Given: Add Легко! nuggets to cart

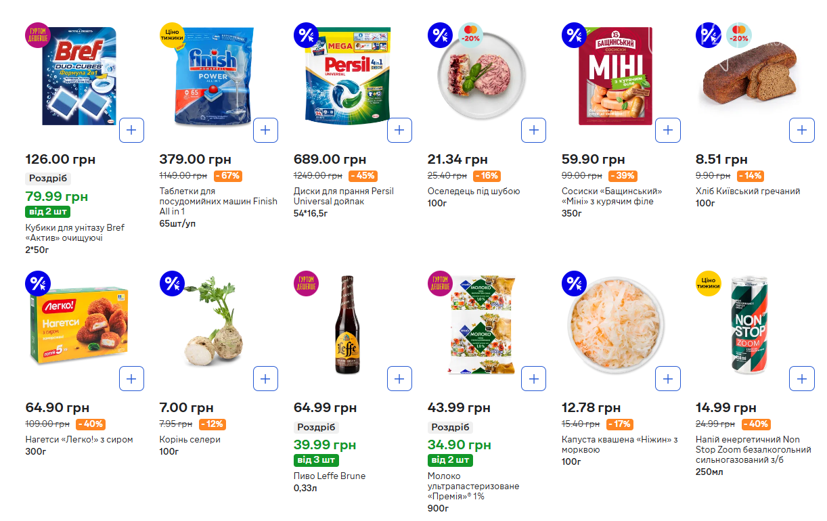Looking at the screenshot, I should pyautogui.click(x=132, y=379).
